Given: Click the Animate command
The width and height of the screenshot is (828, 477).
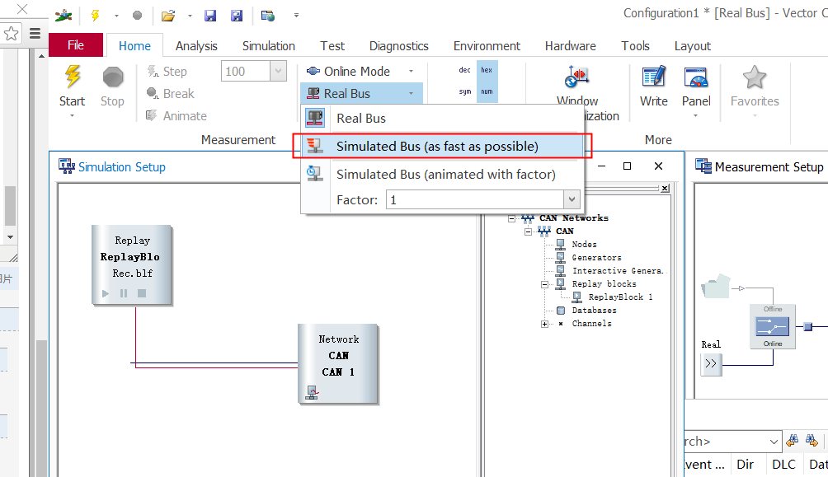Looking at the screenshot, I should click(x=176, y=115).
